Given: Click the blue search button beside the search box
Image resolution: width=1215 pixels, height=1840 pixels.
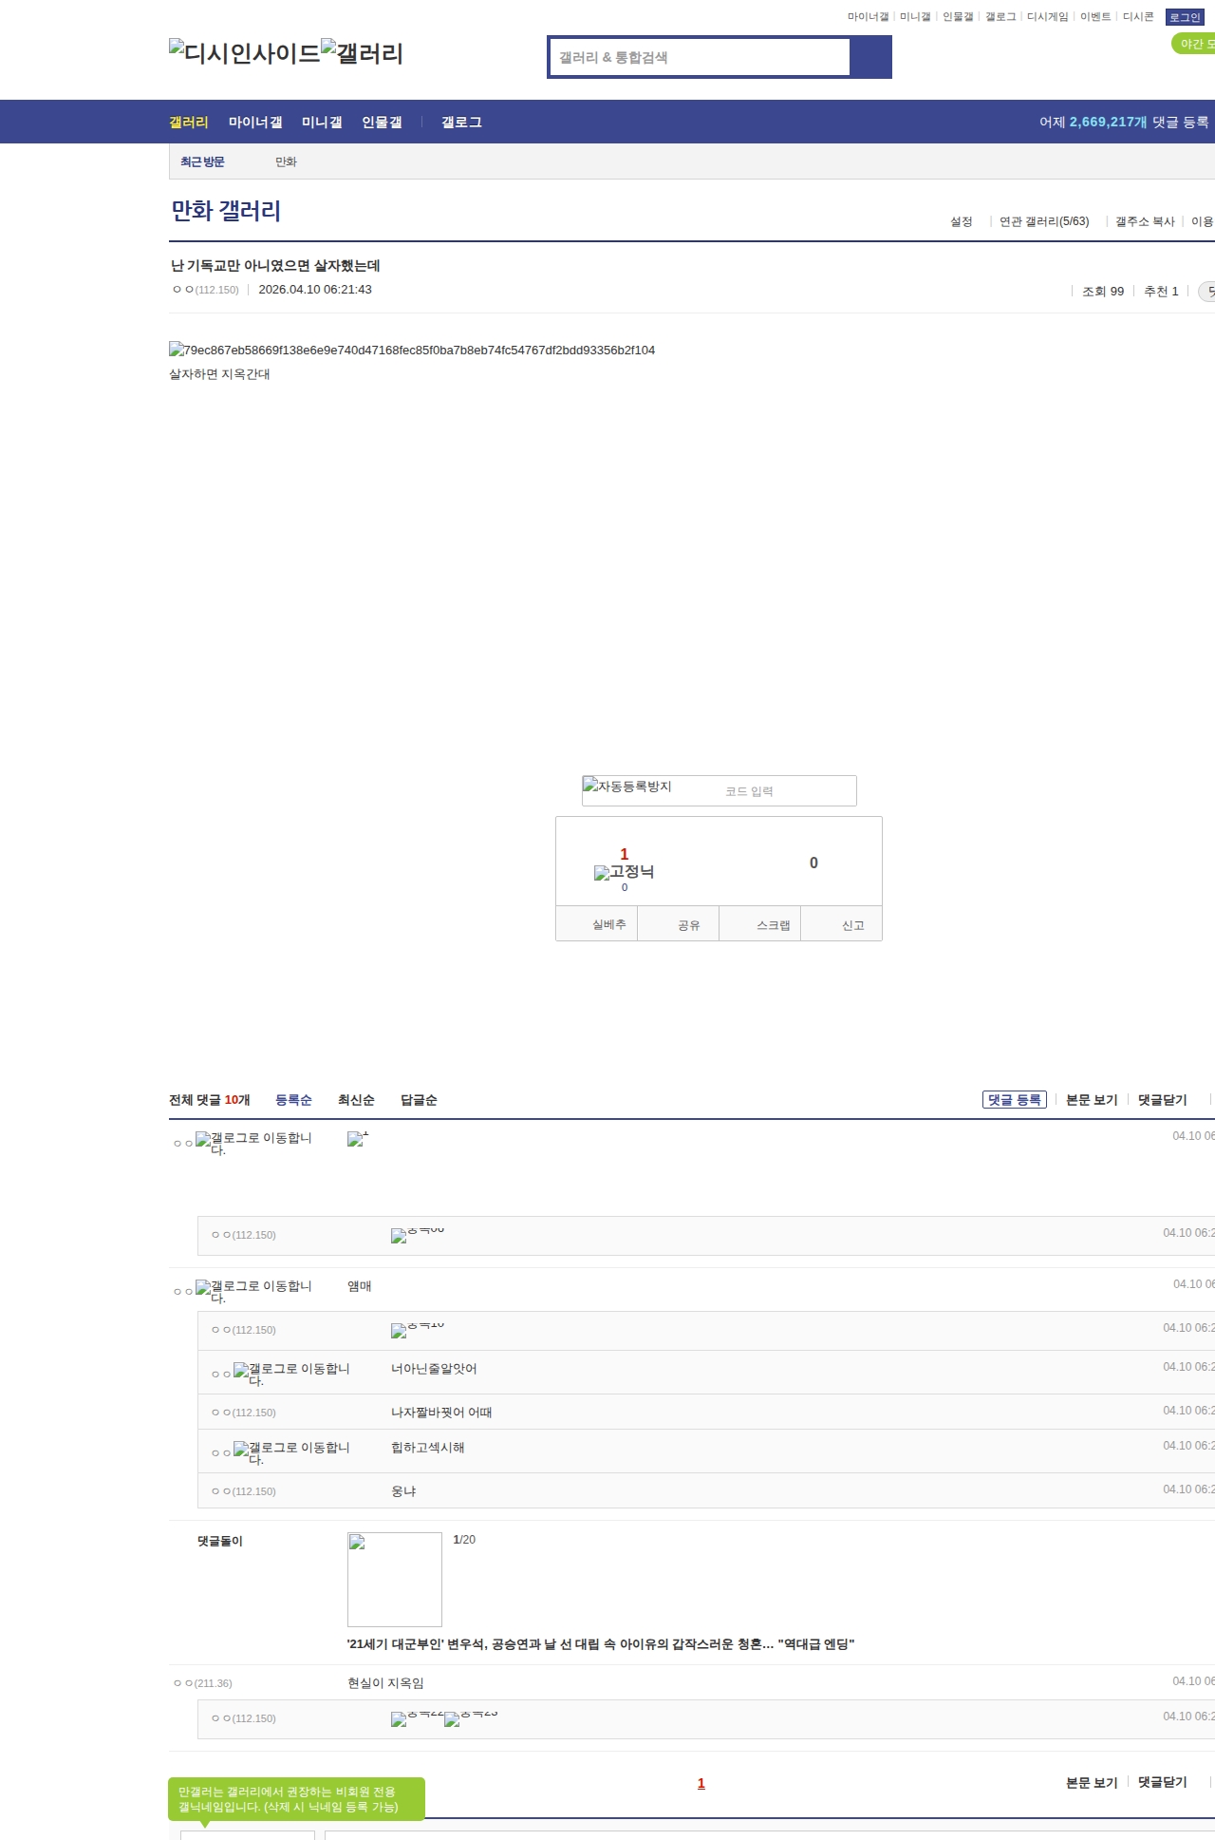Looking at the screenshot, I should 870,57.
